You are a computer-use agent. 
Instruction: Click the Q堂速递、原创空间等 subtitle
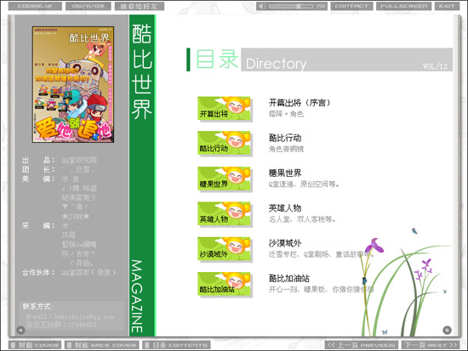point(304,184)
